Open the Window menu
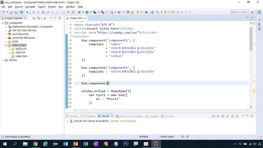The width and height of the screenshot is (263, 148). pos(70,7)
